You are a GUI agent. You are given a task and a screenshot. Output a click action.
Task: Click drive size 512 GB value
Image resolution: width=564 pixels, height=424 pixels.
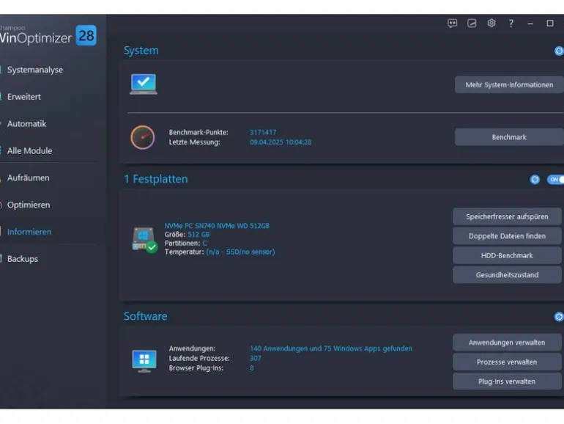[198, 235]
